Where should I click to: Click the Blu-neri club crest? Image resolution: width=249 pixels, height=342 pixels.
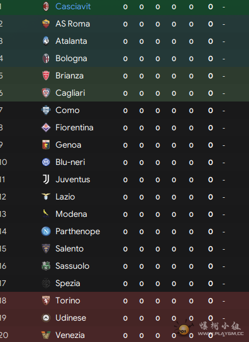(x=46, y=162)
